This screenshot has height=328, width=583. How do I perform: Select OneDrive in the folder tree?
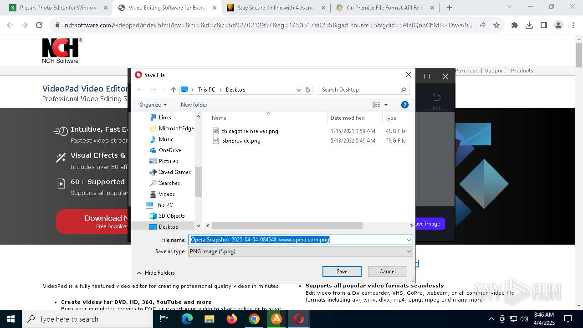pos(170,150)
